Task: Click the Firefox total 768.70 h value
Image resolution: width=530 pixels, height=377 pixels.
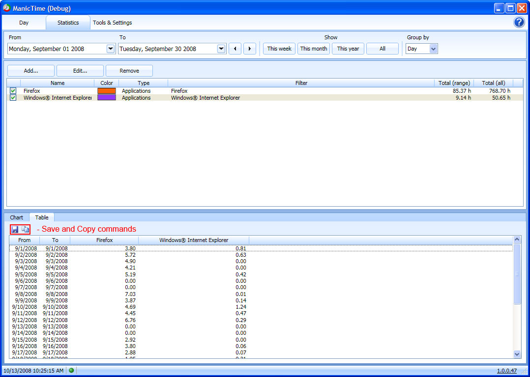Action: point(500,91)
